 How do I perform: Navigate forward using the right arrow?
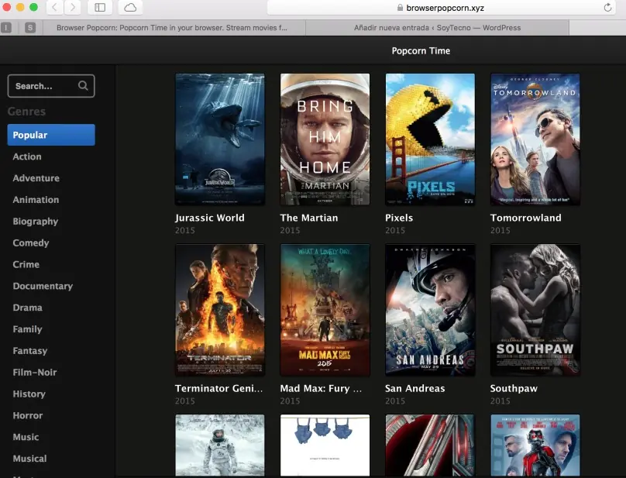click(71, 8)
